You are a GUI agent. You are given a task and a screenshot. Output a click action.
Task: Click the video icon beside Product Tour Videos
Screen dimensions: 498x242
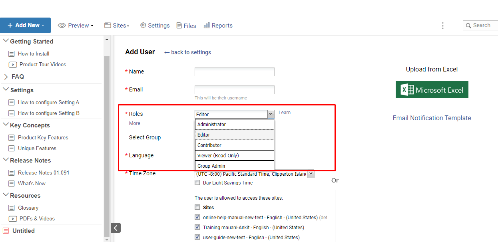[12, 64]
